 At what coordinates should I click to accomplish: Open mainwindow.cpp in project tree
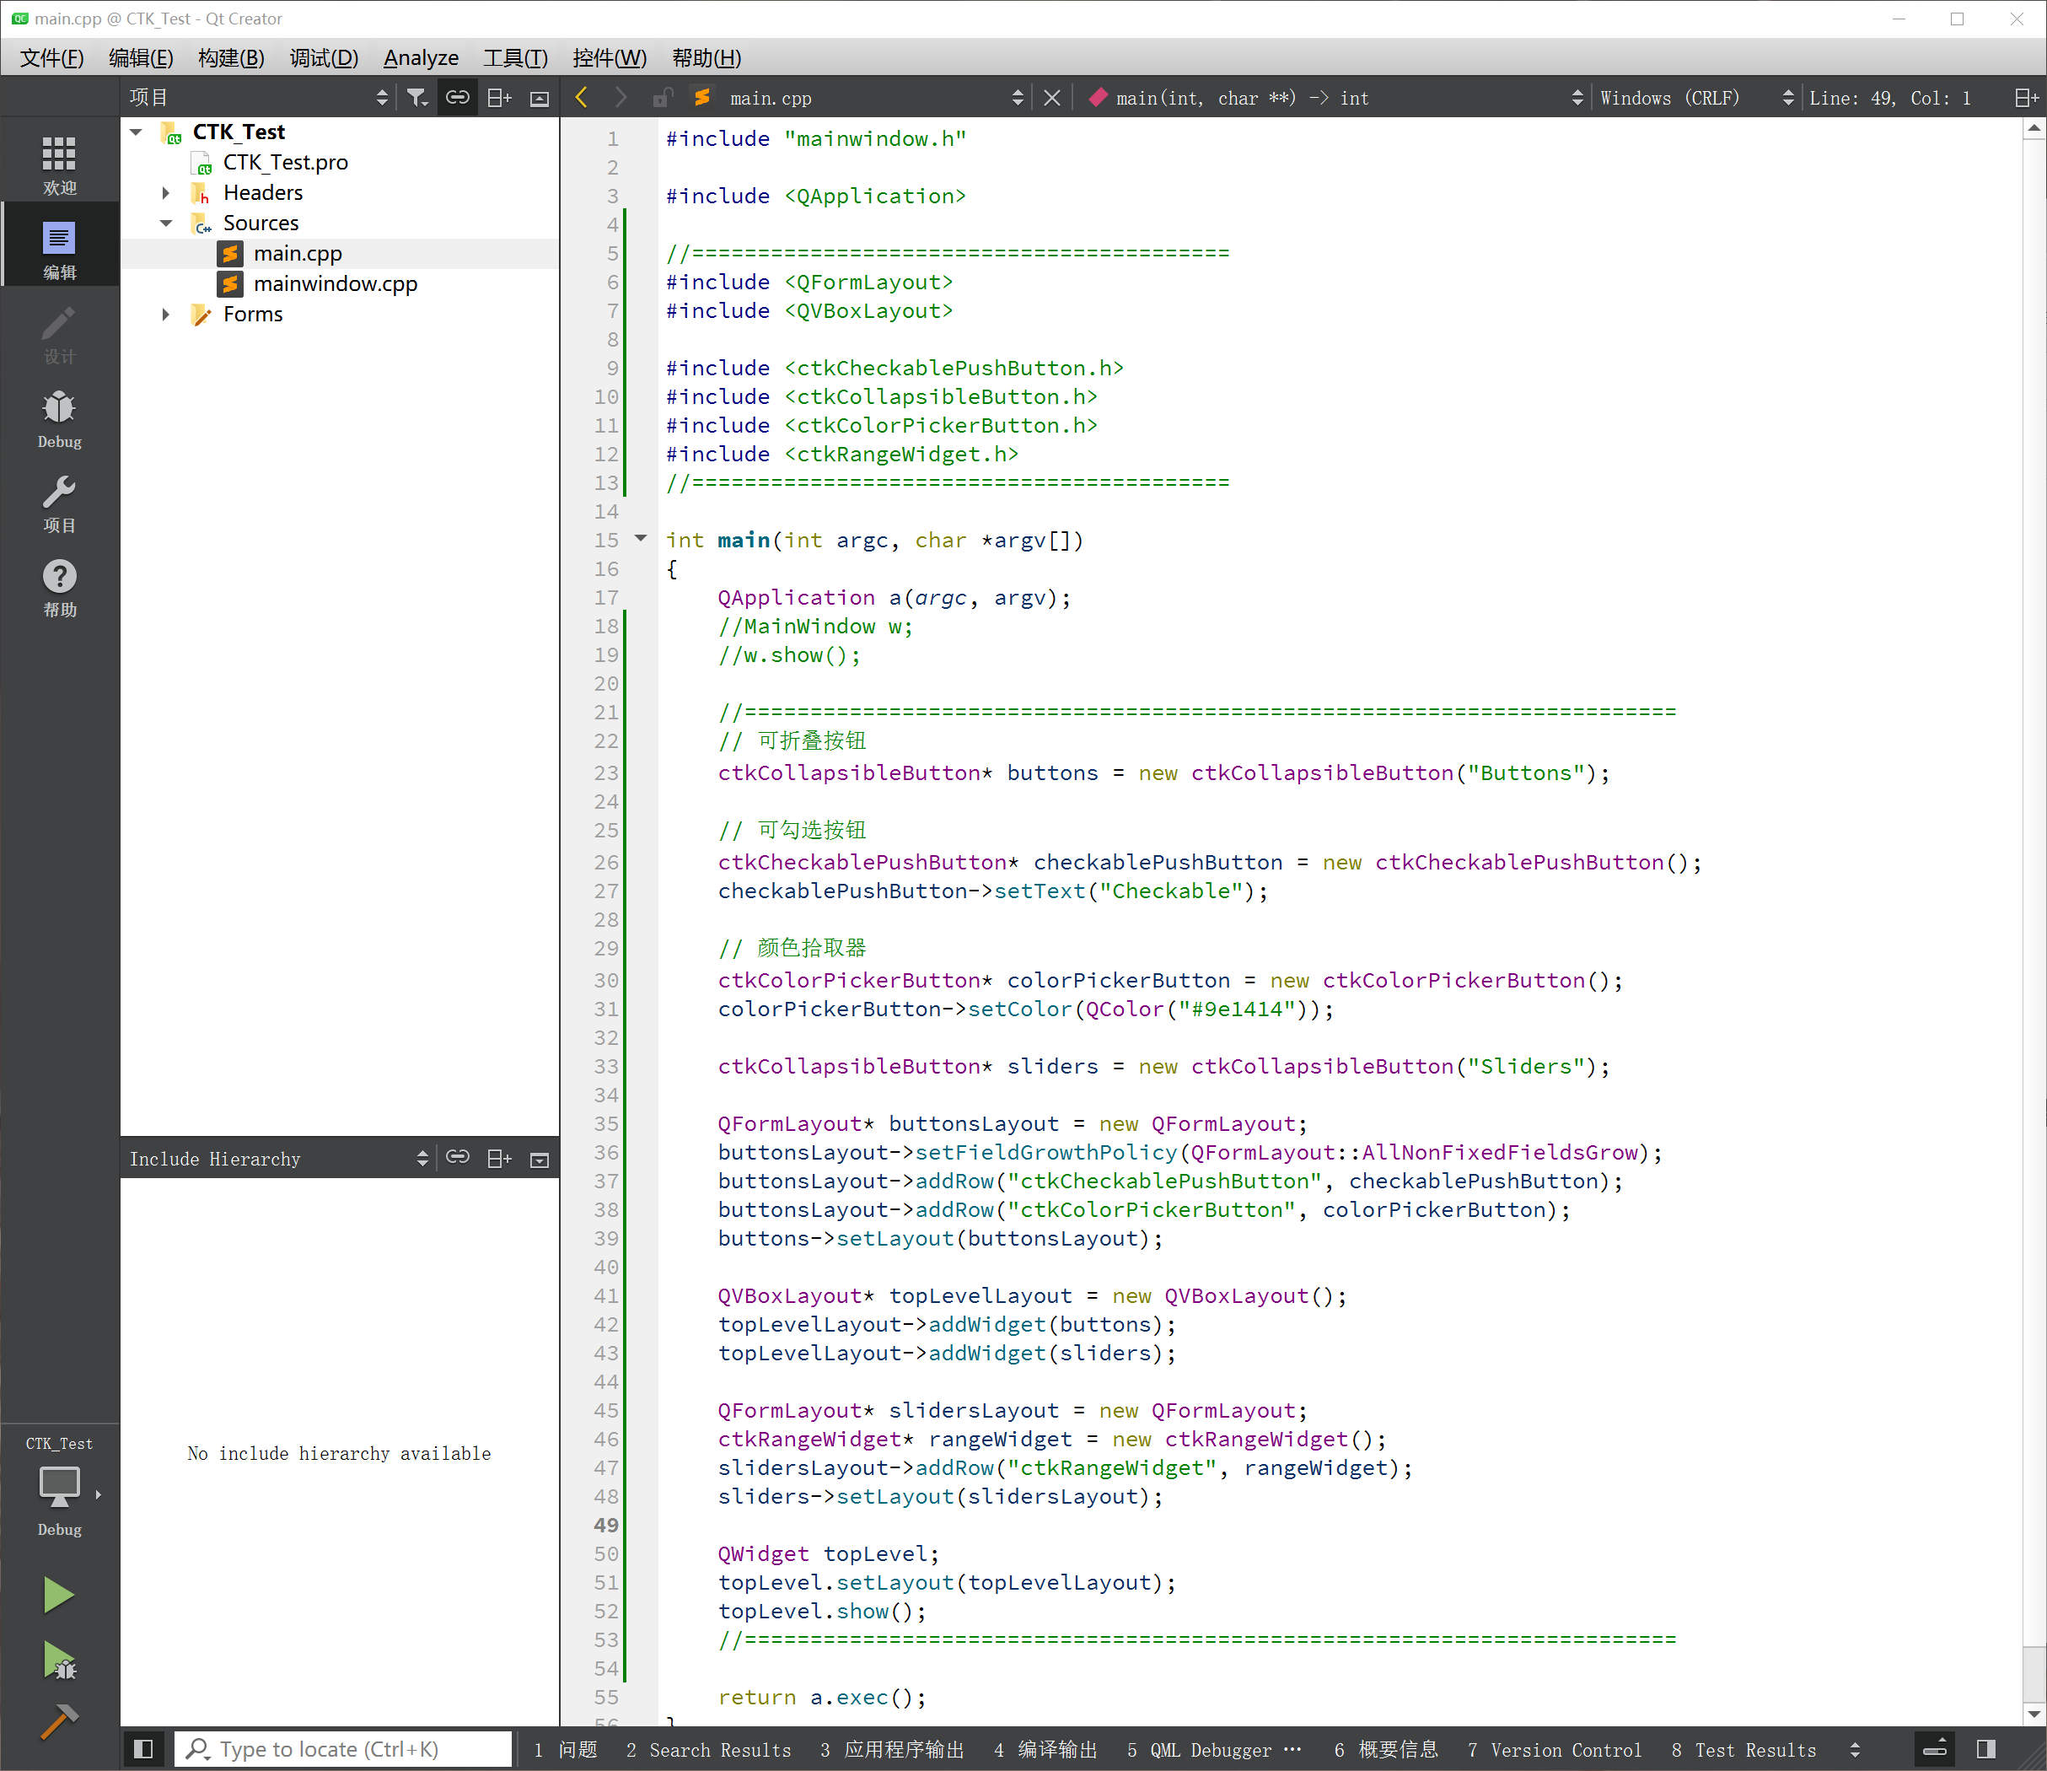click(x=335, y=285)
